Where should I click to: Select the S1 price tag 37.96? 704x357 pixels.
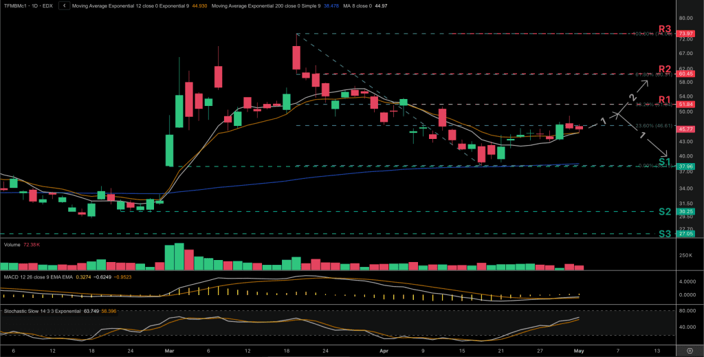click(685, 166)
